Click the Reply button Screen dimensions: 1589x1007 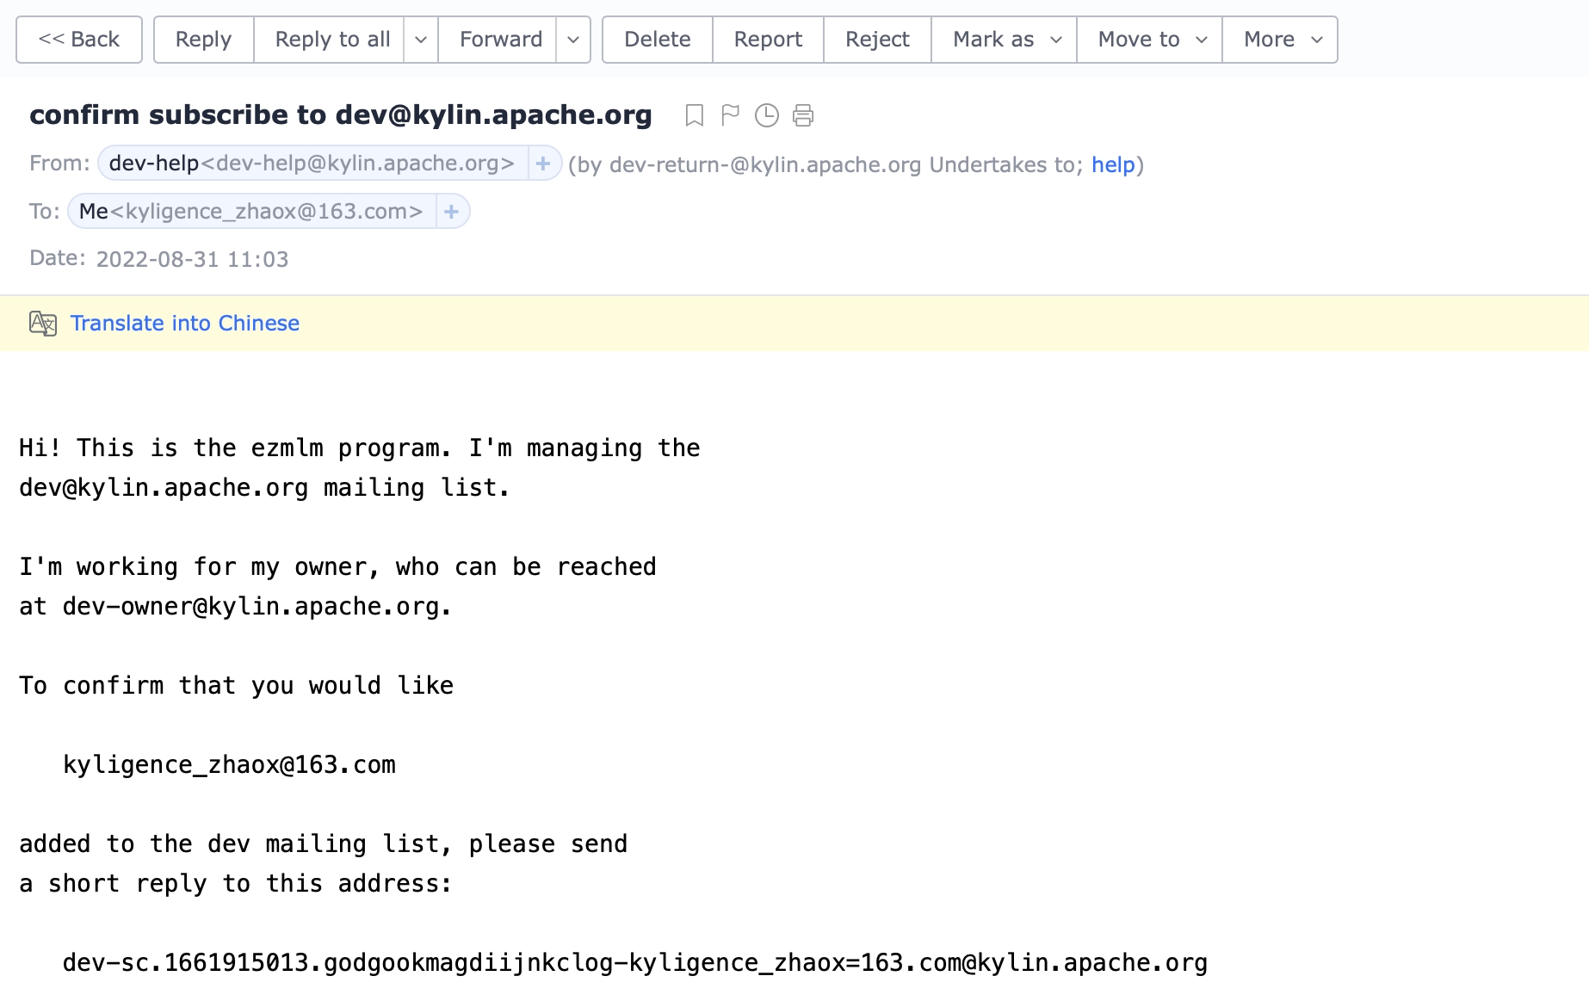pos(203,40)
